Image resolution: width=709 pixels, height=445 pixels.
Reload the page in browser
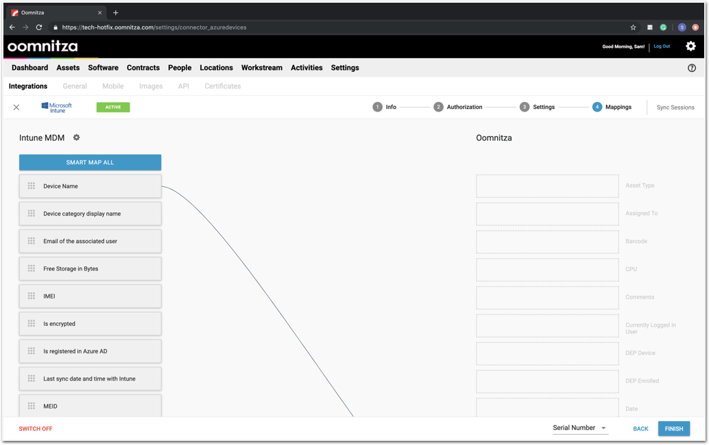(38, 27)
